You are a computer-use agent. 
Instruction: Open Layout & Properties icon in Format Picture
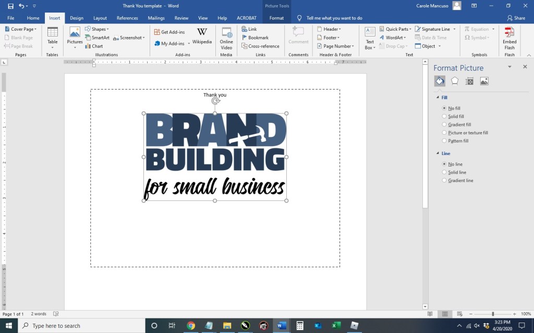tap(469, 81)
